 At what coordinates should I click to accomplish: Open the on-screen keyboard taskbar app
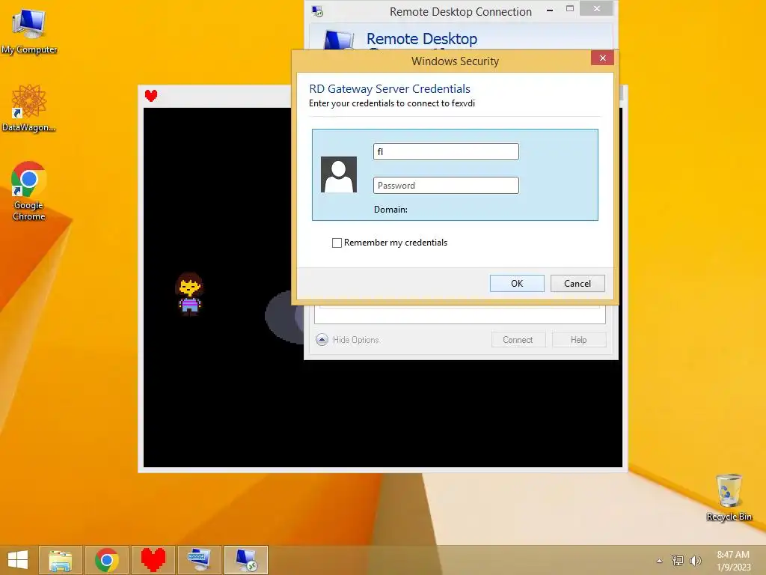click(x=199, y=560)
